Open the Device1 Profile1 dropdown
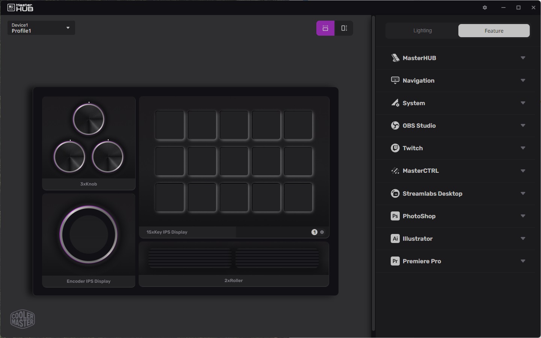Viewport: 541px width, 338px height. click(41, 28)
